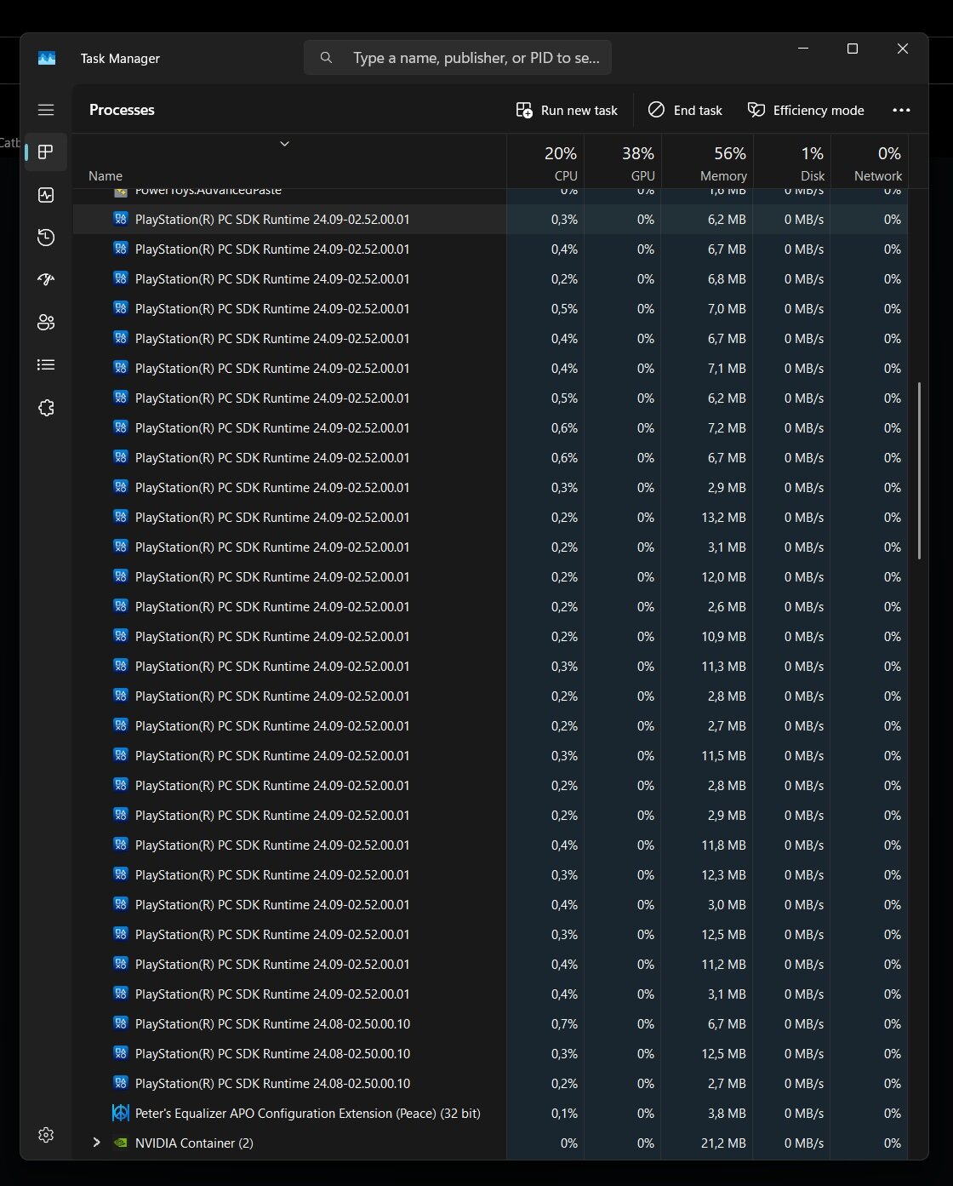
Task: Select the PlayStation SDK Runtime row using 3,0 MB
Action: coord(490,904)
